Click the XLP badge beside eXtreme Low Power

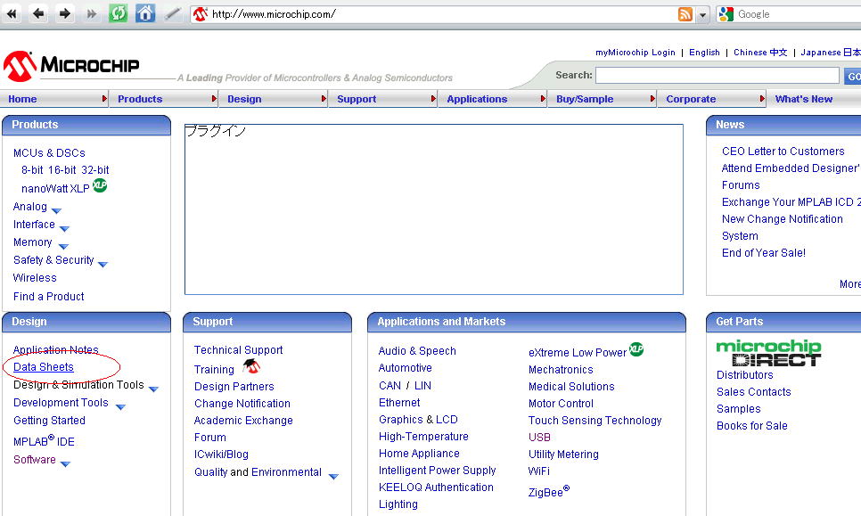point(635,349)
